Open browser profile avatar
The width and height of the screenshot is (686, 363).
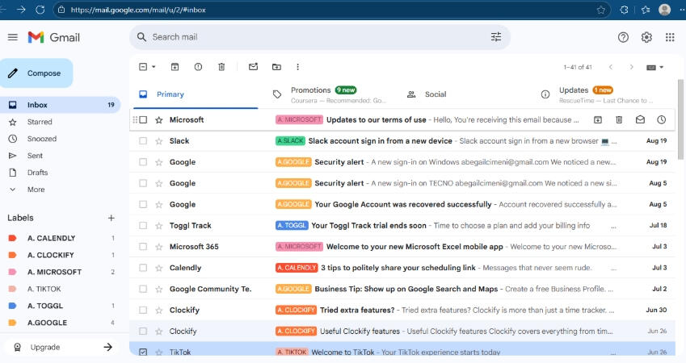click(x=664, y=10)
